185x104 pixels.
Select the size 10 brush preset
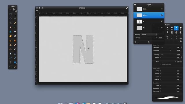[x=168, y=28]
